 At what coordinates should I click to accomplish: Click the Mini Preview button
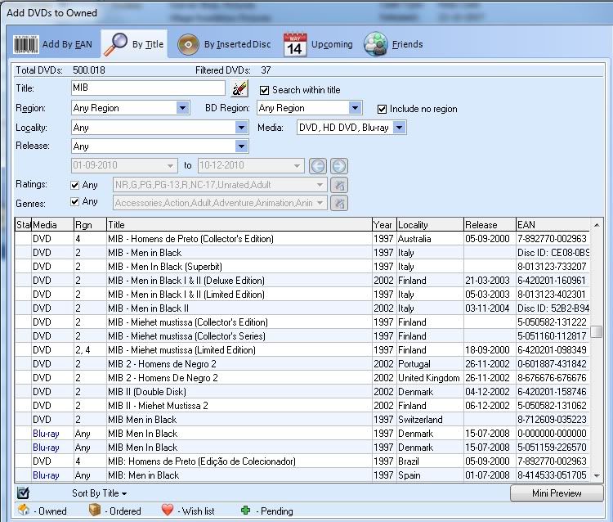(x=557, y=493)
